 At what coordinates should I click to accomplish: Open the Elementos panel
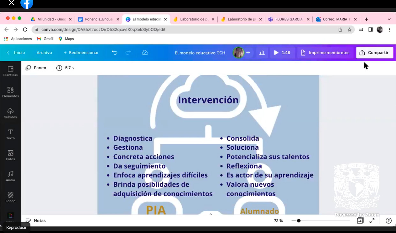tap(11, 92)
